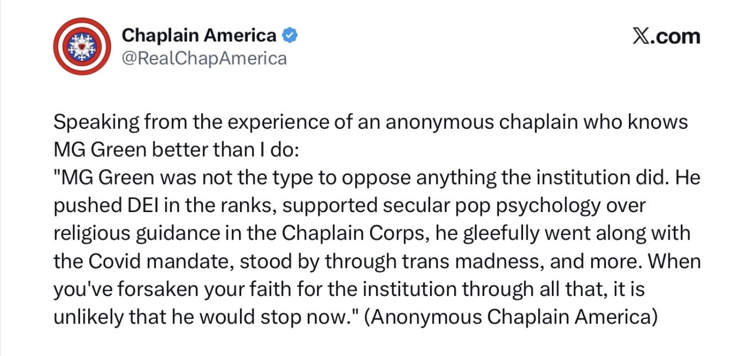Image resolution: width=739 pixels, height=356 pixels.
Task: Click the Chaplain America shield avatar
Action: [83, 46]
